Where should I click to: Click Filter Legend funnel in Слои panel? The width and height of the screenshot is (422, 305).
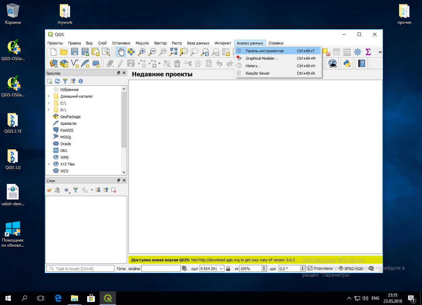point(76,190)
